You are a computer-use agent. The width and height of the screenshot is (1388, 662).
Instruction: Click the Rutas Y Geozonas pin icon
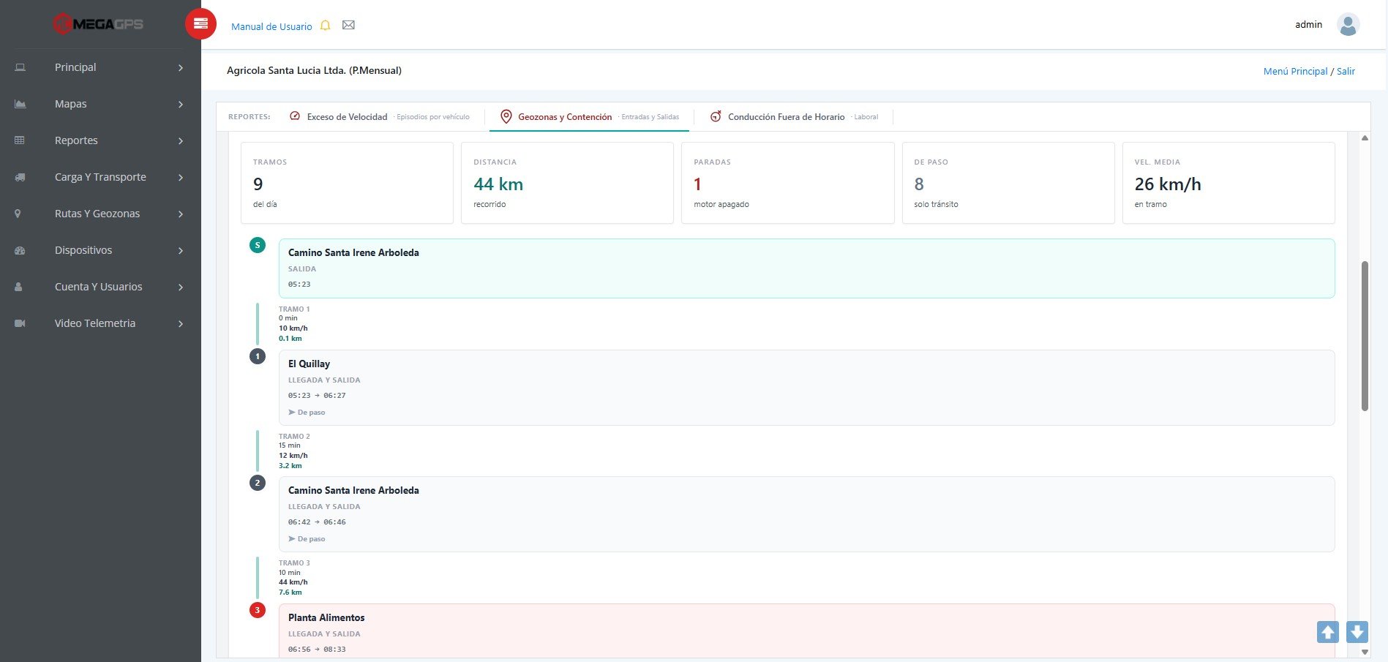click(x=18, y=214)
